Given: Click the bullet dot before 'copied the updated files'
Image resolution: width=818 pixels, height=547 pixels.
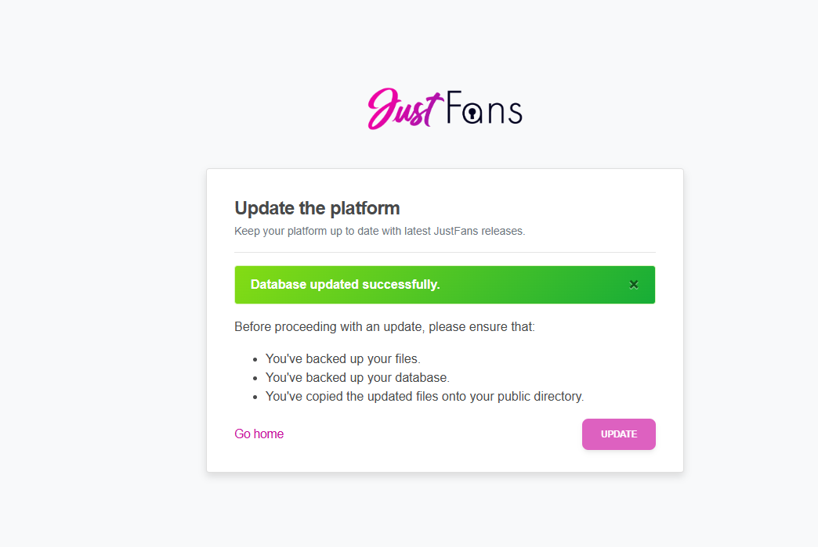Looking at the screenshot, I should pos(255,398).
